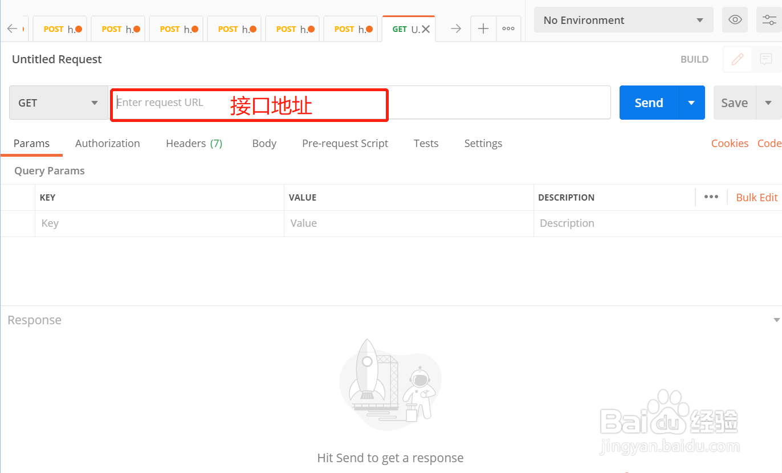782x473 pixels.
Task: Click the VALUE column header
Action: click(x=303, y=198)
